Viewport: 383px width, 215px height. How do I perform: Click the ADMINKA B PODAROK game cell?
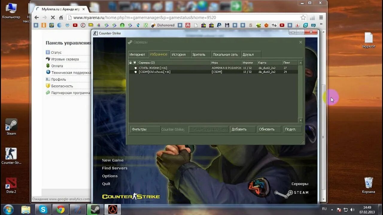[x=227, y=68]
